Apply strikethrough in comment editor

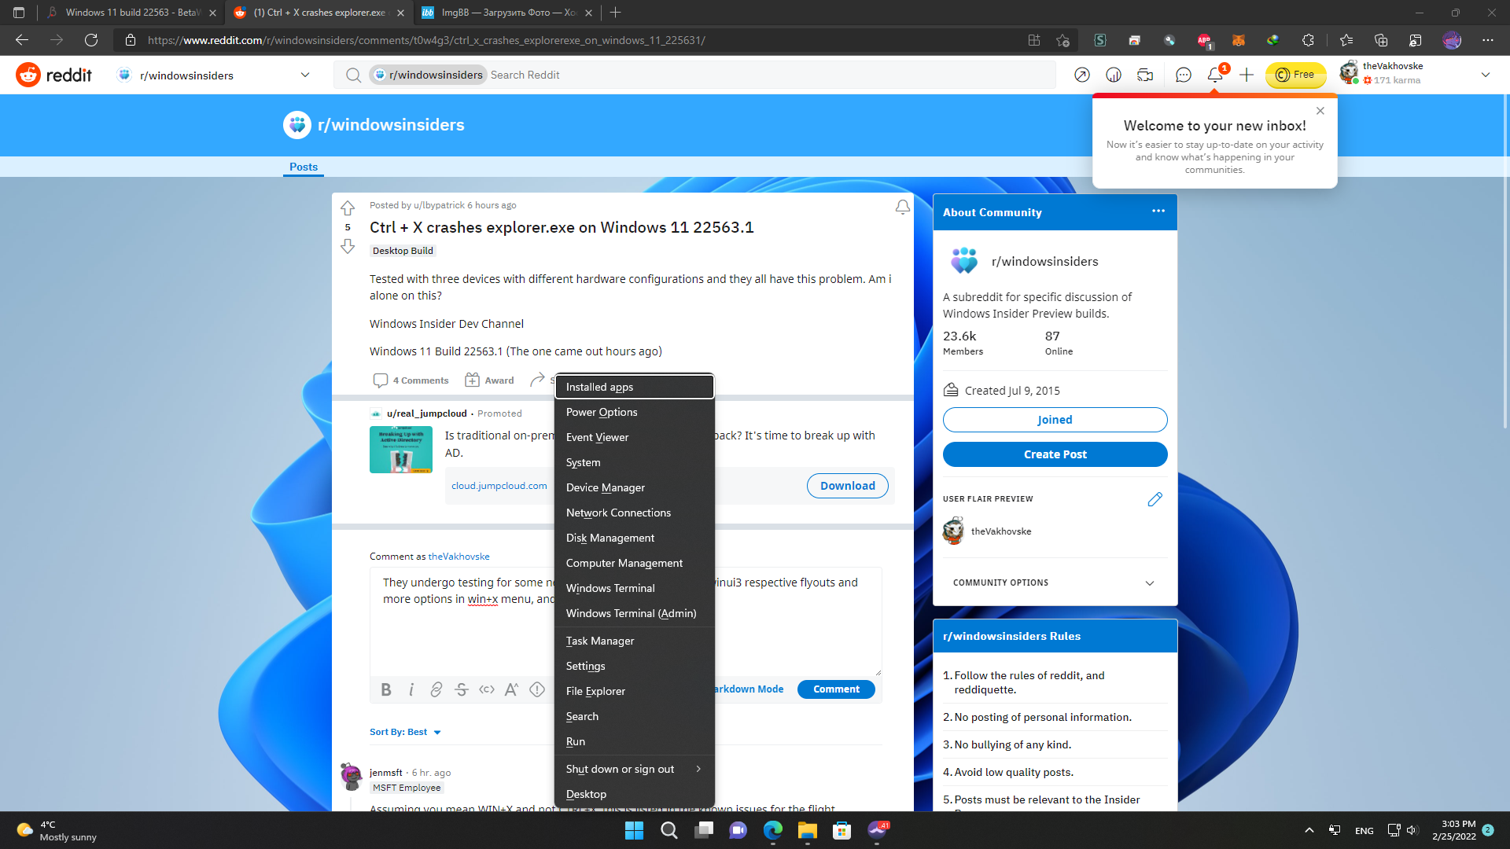click(462, 689)
